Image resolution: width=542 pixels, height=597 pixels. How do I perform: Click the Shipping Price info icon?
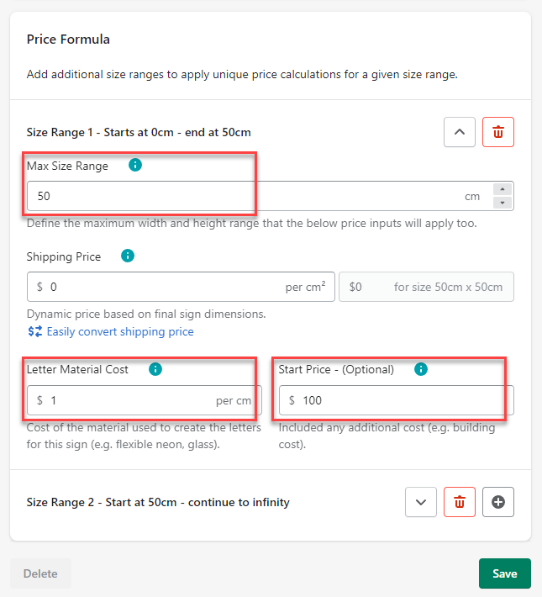pyautogui.click(x=128, y=256)
